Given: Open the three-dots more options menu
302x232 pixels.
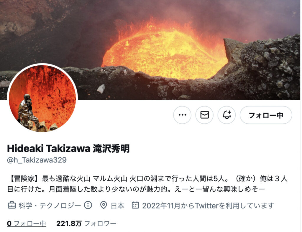Looking at the screenshot, I should (182, 115).
